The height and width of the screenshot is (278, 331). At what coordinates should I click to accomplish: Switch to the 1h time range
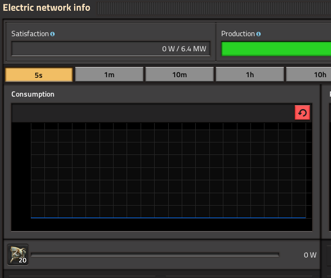tap(250, 74)
